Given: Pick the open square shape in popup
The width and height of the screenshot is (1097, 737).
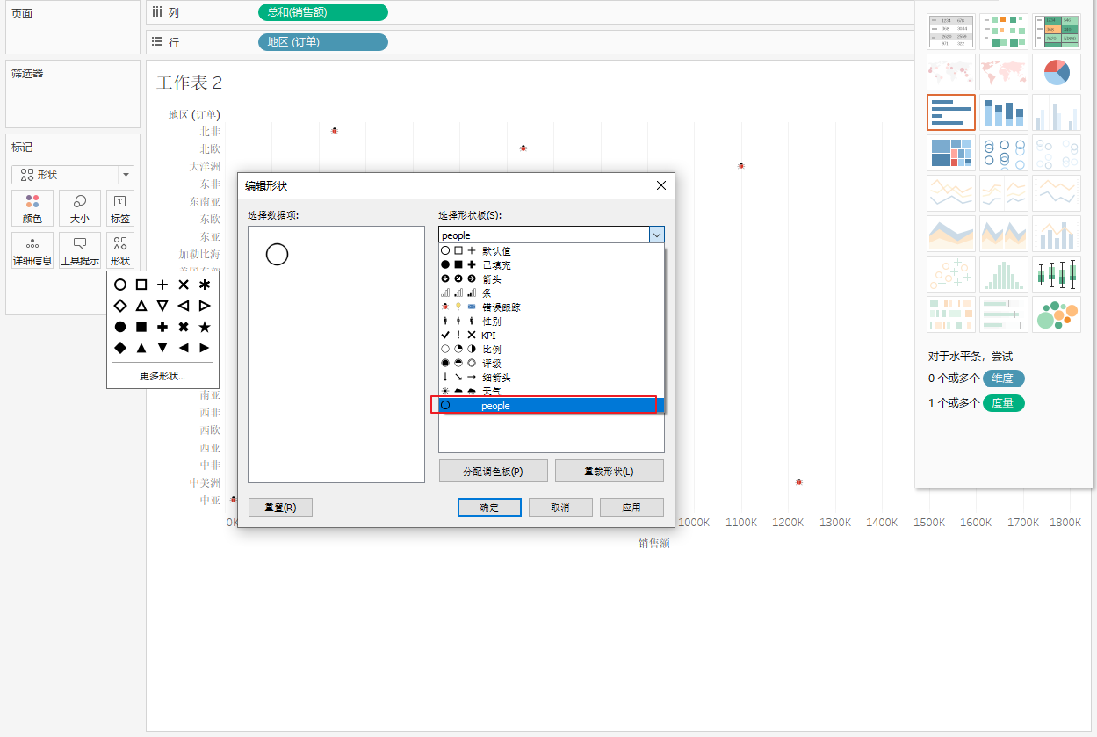Looking at the screenshot, I should 141,285.
